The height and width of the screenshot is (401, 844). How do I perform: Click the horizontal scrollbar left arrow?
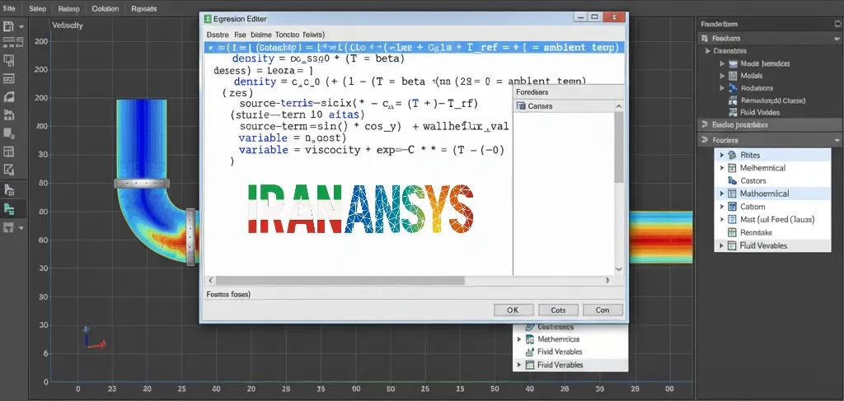[210, 280]
